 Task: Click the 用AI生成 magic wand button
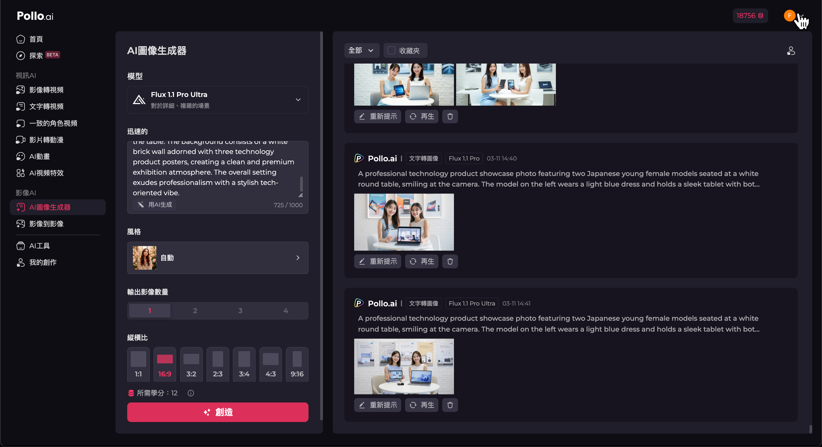point(155,205)
